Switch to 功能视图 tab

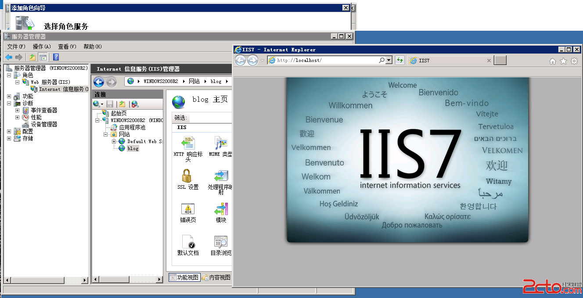click(184, 277)
